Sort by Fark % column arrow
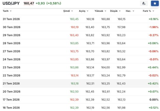160x111 pixels. (x=153, y=11)
